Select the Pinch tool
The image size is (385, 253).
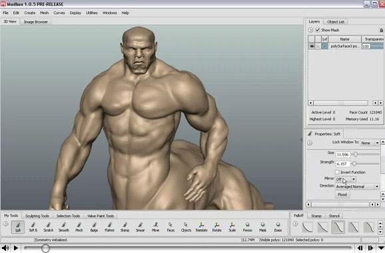[79, 227]
